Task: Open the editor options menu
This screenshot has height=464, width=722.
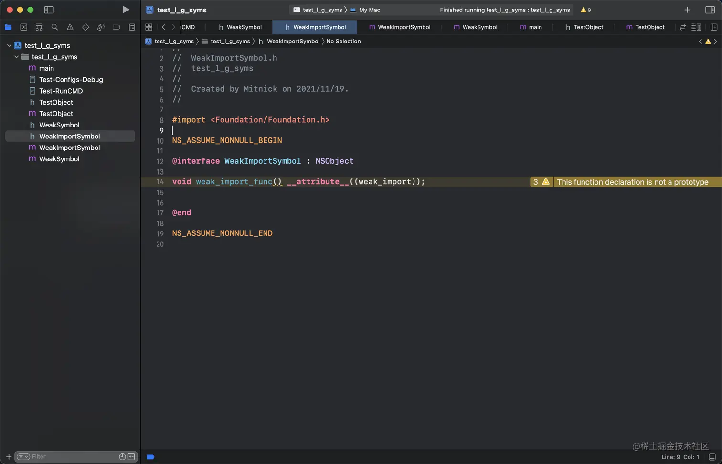Action: click(696, 27)
